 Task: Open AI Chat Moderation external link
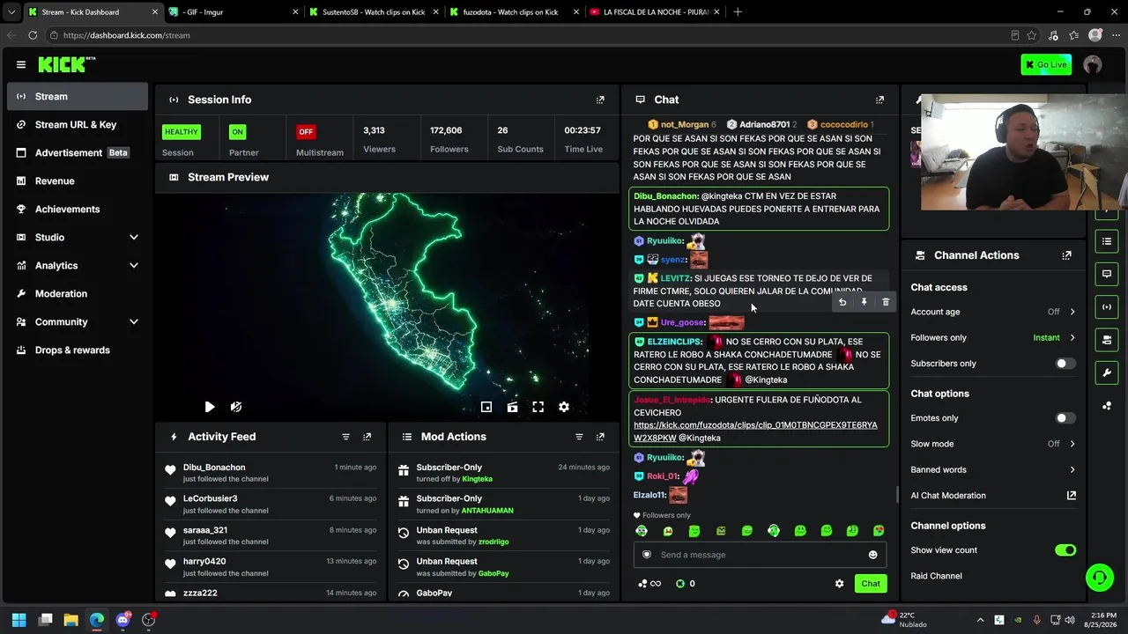(1072, 496)
